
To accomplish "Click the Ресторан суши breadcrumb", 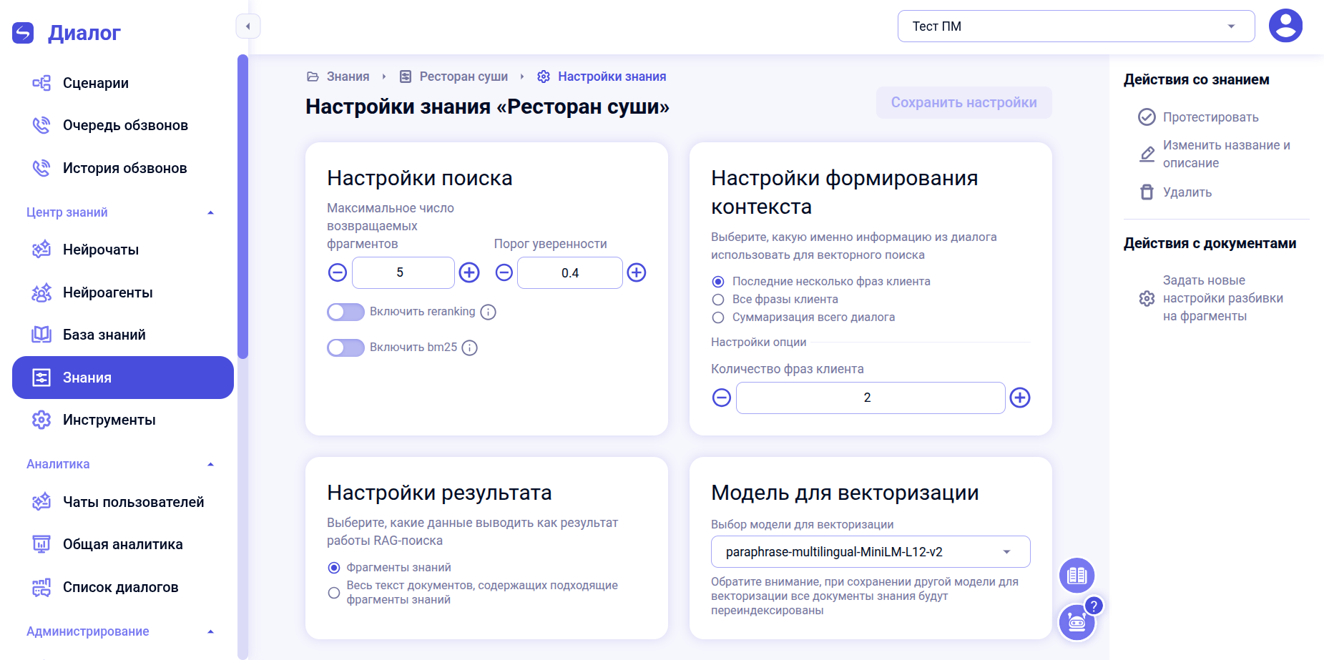I will pyautogui.click(x=454, y=77).
